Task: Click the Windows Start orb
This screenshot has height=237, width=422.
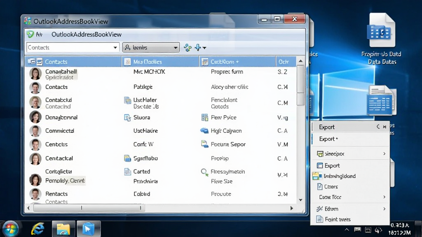Action: [x=10, y=229]
